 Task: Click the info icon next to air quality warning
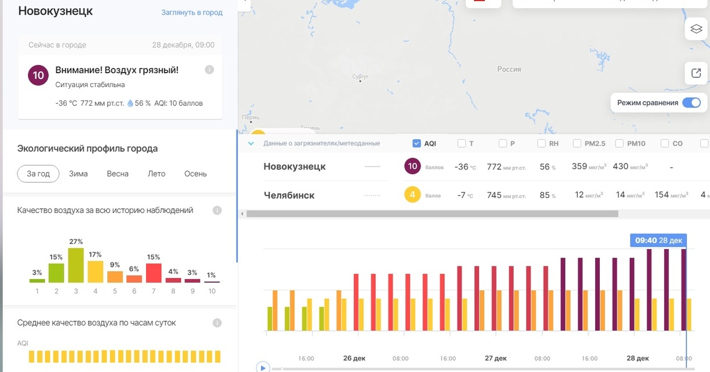[209, 70]
